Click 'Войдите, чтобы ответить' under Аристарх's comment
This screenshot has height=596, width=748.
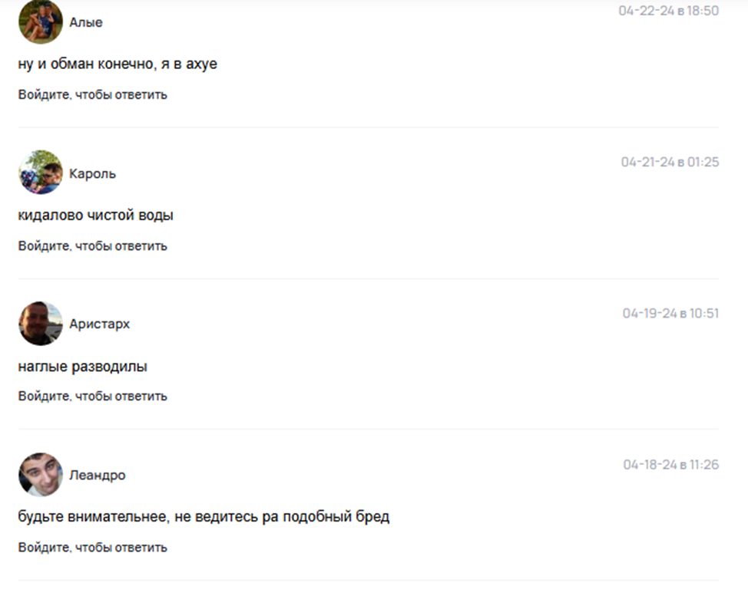coord(93,397)
